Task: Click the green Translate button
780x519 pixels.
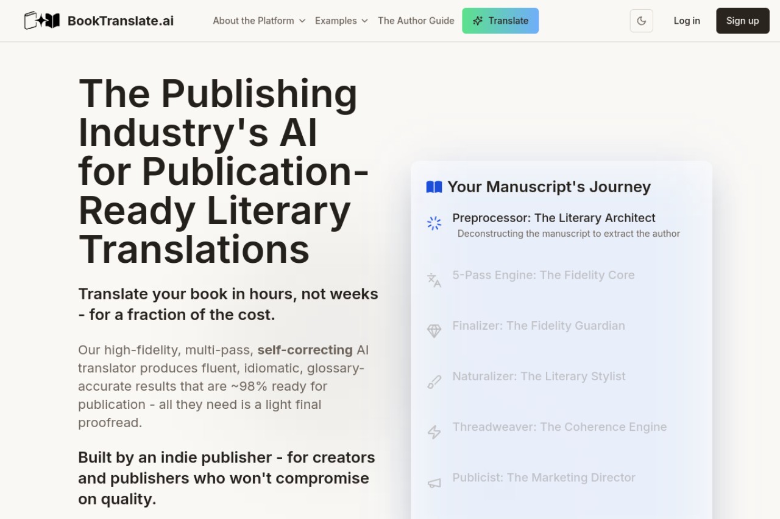Action: pyautogui.click(x=500, y=21)
